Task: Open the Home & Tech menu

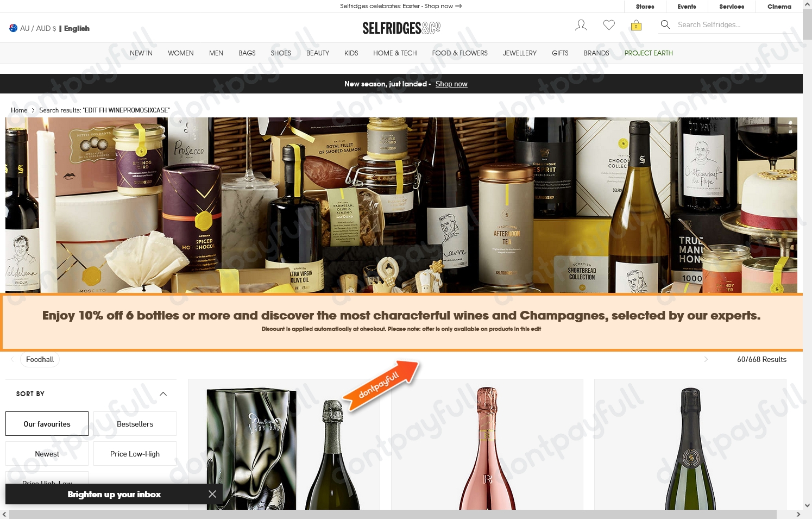Action: click(395, 53)
